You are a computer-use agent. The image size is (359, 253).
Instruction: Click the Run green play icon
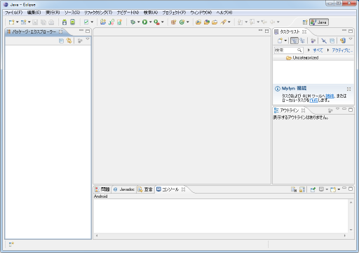click(x=144, y=22)
